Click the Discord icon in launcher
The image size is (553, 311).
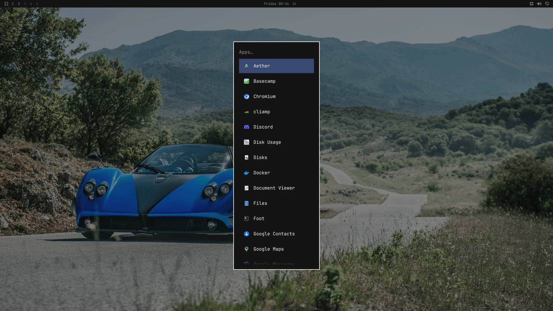[x=247, y=127]
